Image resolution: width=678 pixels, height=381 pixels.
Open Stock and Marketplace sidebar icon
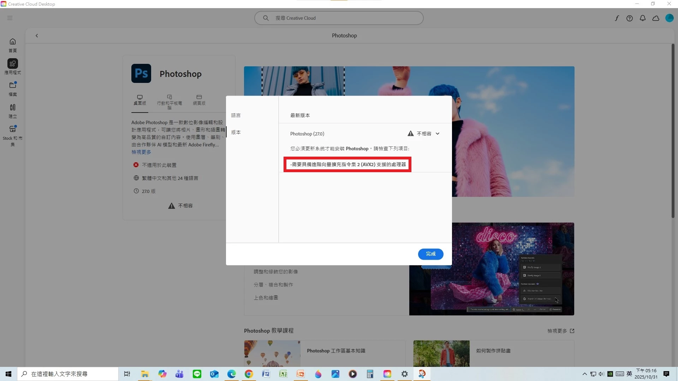point(13,129)
